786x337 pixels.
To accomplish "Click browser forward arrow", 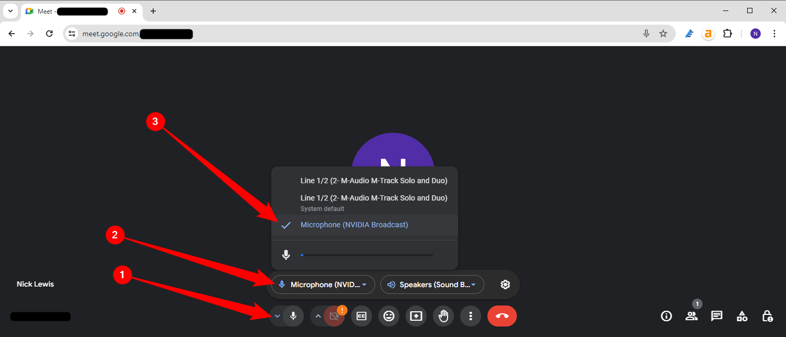I will tap(30, 34).
